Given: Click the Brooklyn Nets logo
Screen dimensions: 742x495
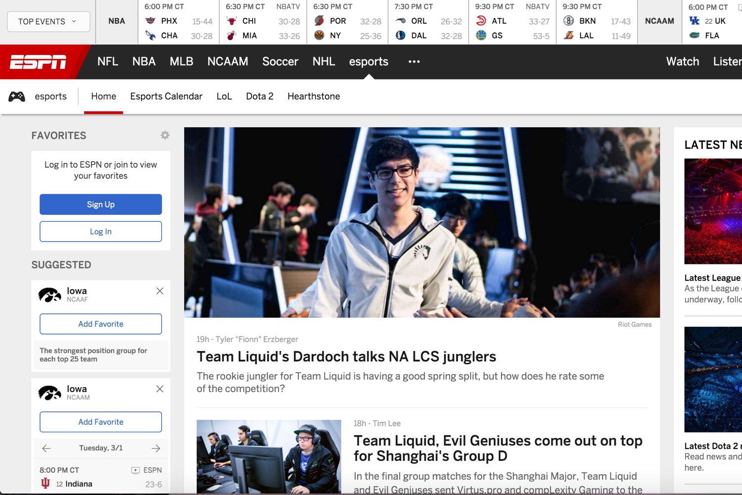Looking at the screenshot, I should point(569,21).
